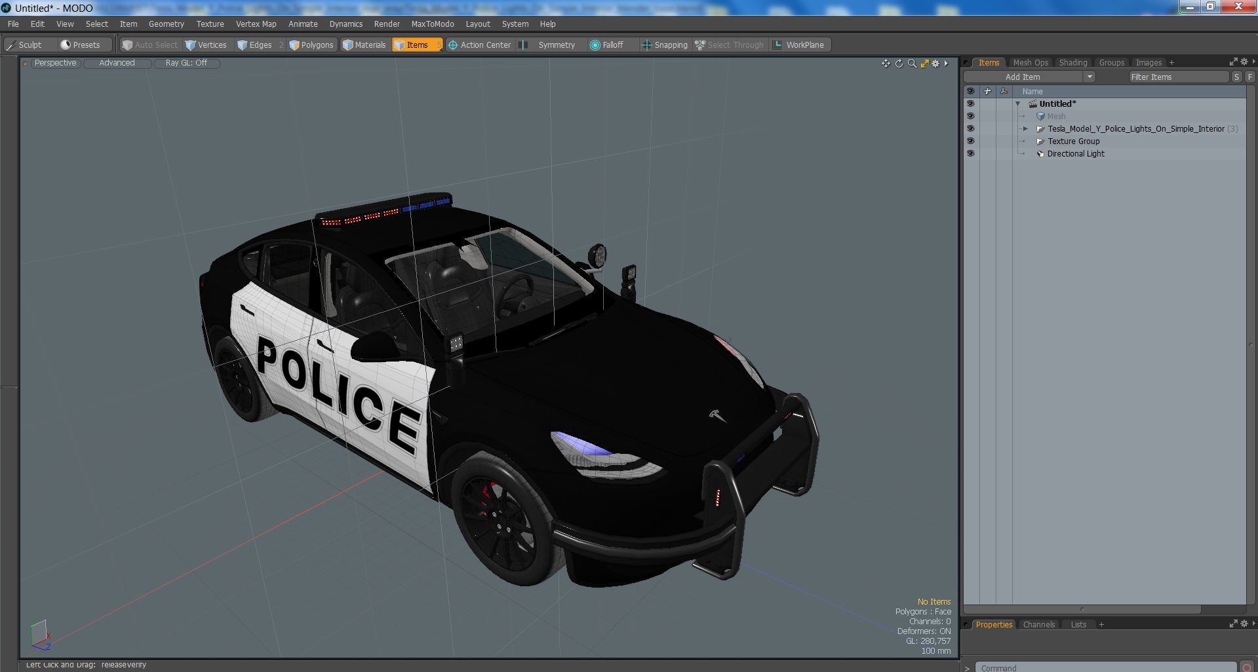Viewport: 1258px width, 672px height.
Task: Click the axis/transform column header icon
Action: click(x=1004, y=91)
